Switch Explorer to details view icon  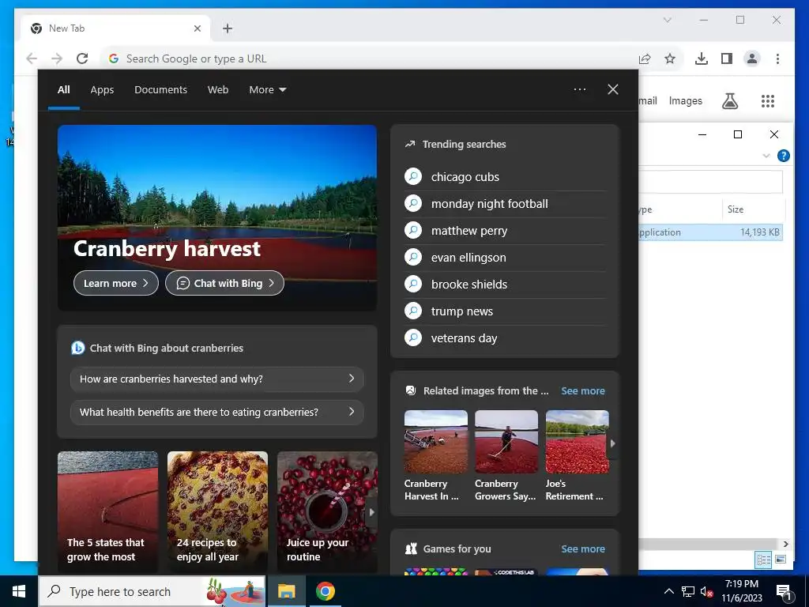click(764, 560)
